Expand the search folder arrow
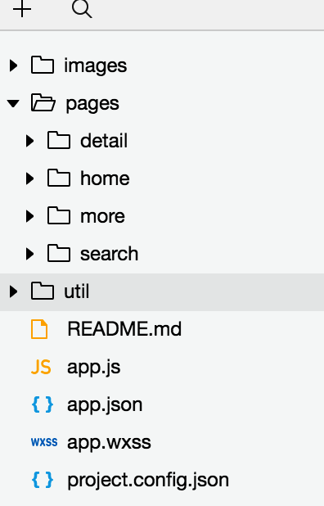The width and height of the screenshot is (324, 506). pos(29,254)
